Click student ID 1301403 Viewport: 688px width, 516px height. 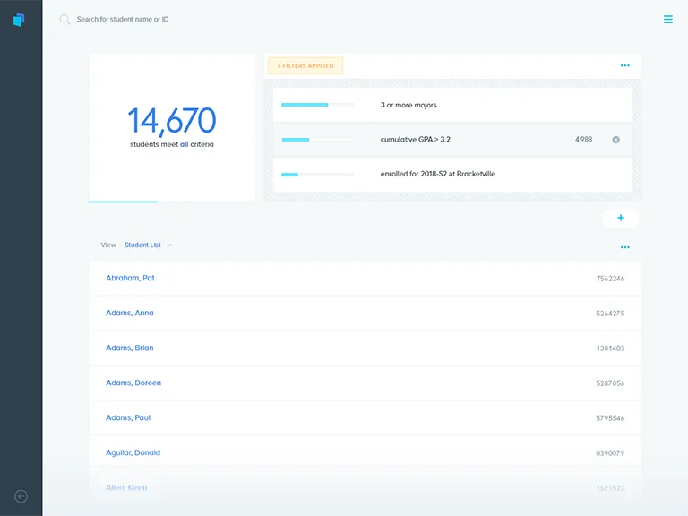610,348
